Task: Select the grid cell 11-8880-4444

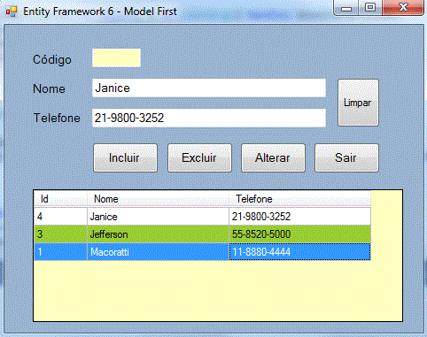Action: point(299,252)
